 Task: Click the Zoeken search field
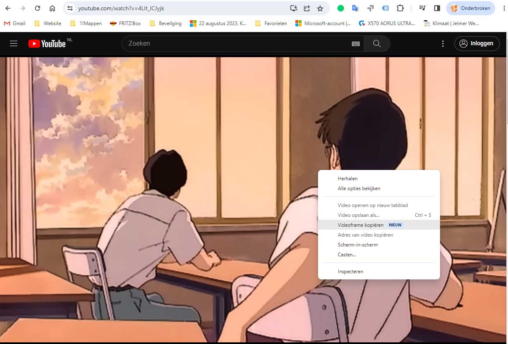click(237, 43)
